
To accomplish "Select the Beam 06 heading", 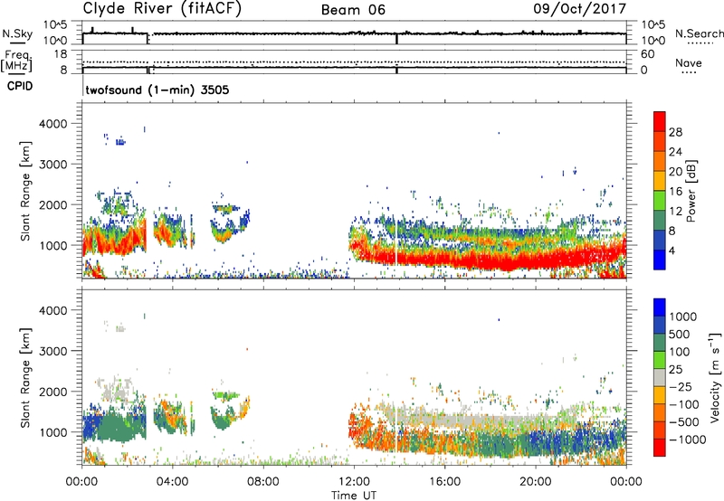I will pos(353,10).
